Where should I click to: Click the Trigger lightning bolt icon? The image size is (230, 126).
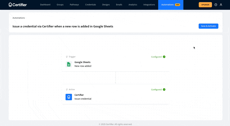point(67,57)
